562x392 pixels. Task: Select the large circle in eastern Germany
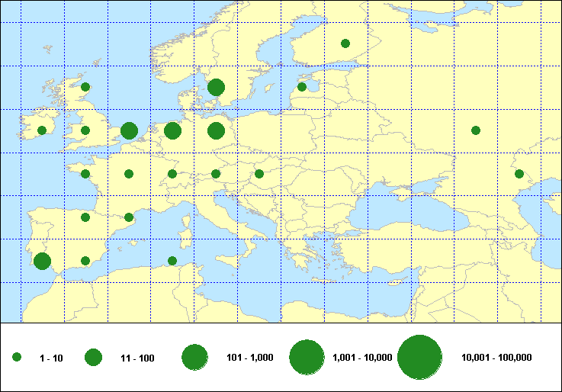(x=216, y=130)
